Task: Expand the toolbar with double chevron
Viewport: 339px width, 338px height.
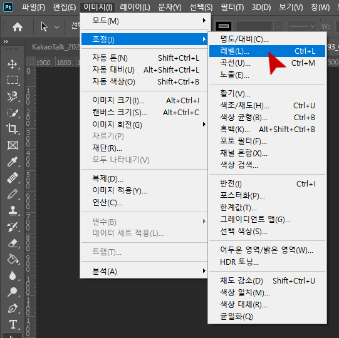Action: [x=6, y=41]
